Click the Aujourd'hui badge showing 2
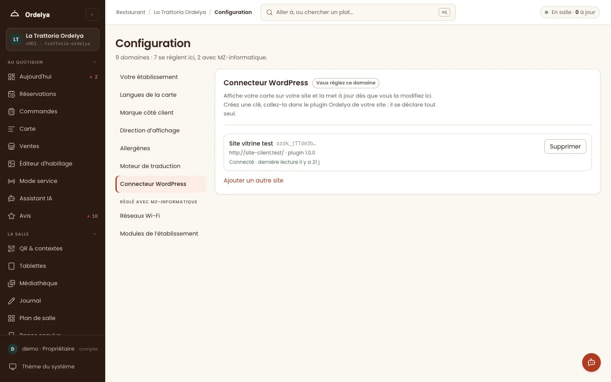The height and width of the screenshot is (382, 611). click(94, 77)
